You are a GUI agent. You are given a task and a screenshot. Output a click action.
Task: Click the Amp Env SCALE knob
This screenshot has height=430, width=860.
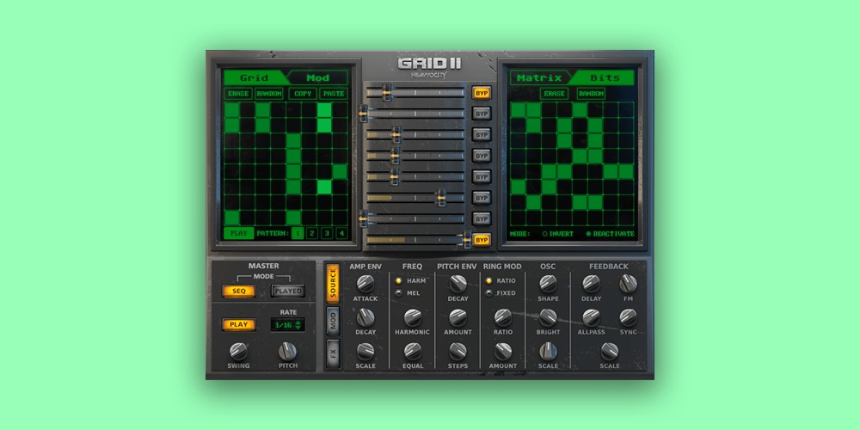365,352
